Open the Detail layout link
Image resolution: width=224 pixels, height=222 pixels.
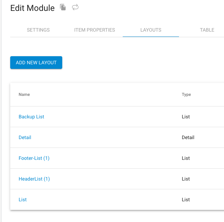[25, 137]
